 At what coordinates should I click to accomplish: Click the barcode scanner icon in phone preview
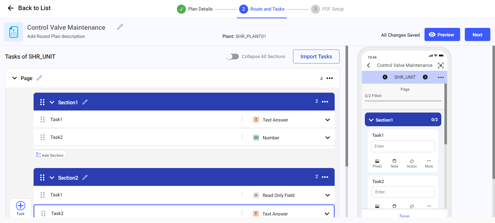[x=441, y=66]
